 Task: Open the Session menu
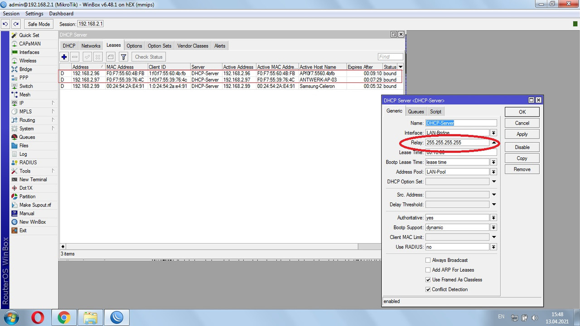point(11,14)
